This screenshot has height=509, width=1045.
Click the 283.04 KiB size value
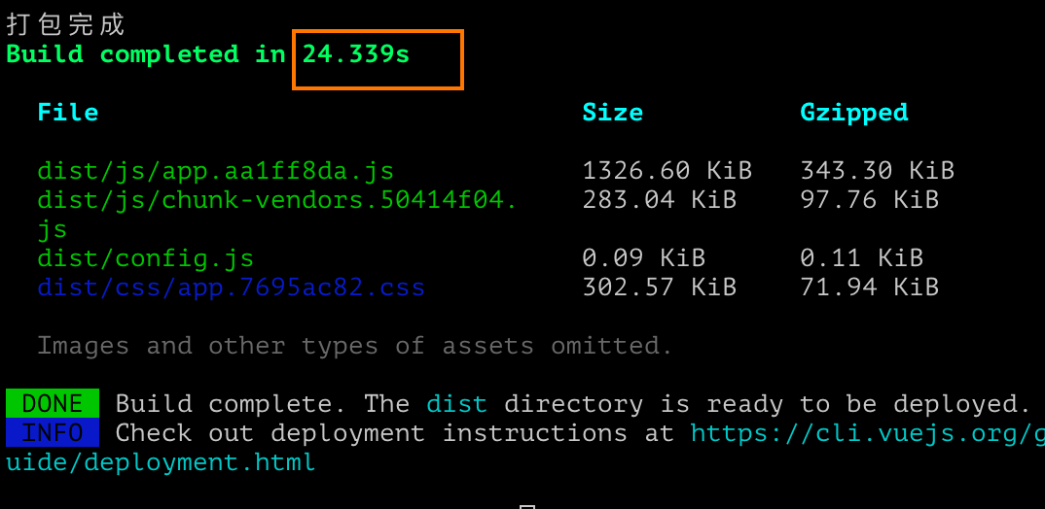coord(659,199)
